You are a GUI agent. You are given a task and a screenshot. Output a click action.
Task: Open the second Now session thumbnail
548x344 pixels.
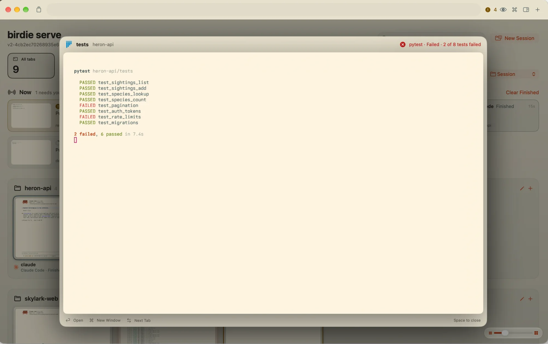click(31, 152)
